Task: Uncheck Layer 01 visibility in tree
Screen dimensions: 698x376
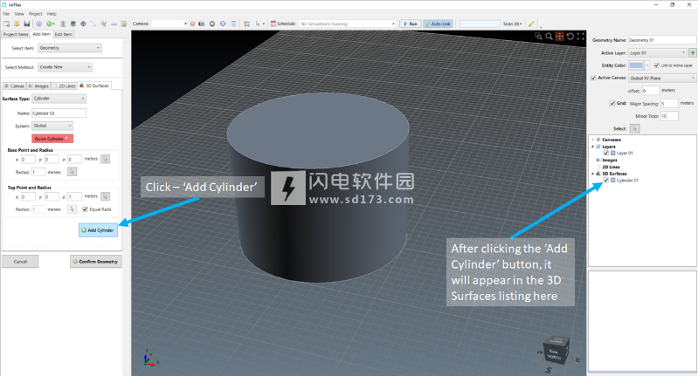Action: [x=606, y=153]
